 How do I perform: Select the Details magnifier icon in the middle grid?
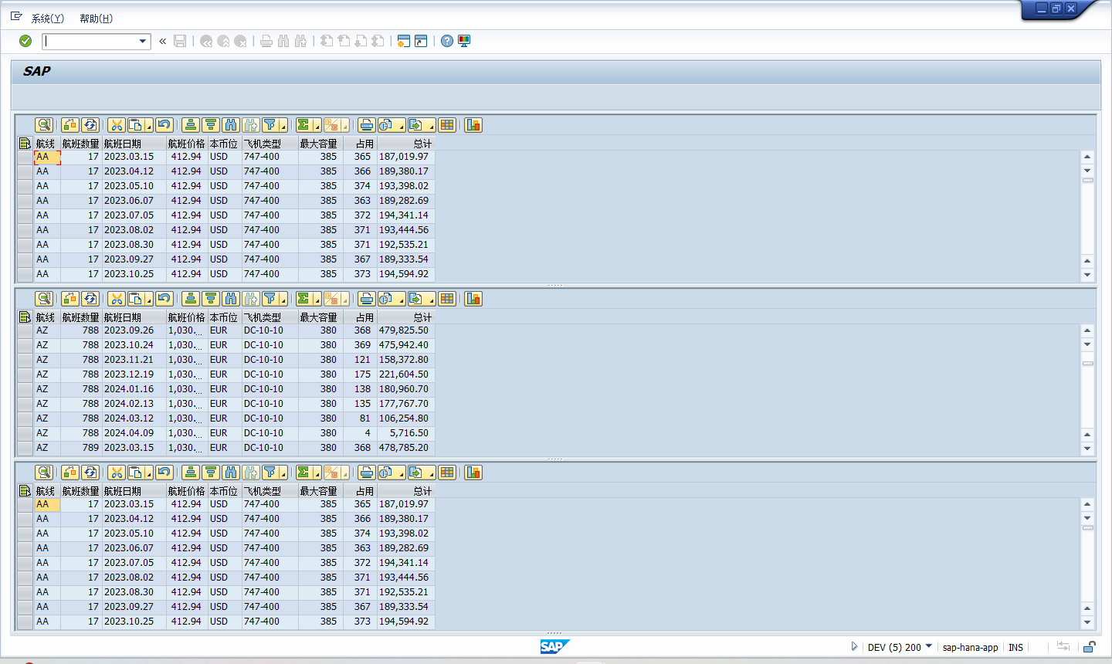(44, 298)
